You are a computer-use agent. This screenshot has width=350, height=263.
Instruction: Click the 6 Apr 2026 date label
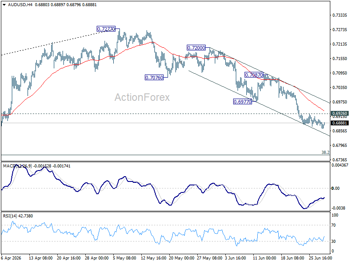click(11, 258)
